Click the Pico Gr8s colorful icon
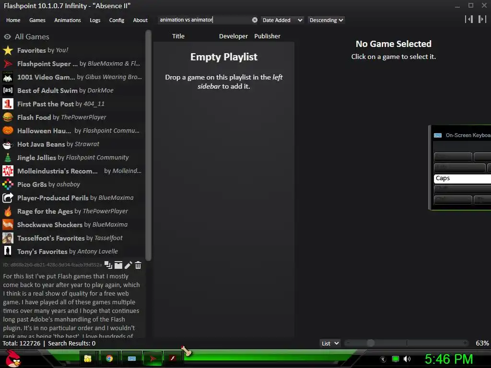The width and height of the screenshot is (491, 368). (x=8, y=184)
